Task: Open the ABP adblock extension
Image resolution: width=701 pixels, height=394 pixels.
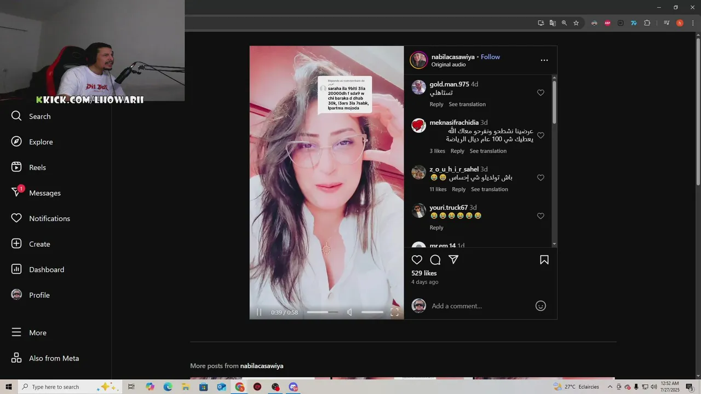Action: click(607, 23)
